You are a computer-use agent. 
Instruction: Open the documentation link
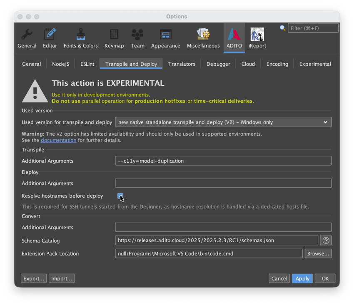point(58,140)
